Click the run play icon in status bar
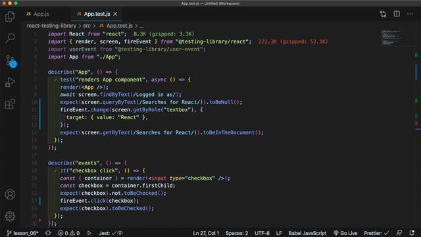Screen dimensions: 421x237 (x=89, y=233)
